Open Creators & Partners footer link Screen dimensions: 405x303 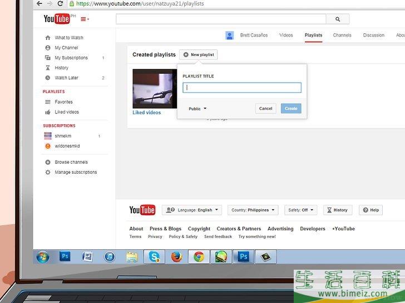click(x=239, y=229)
